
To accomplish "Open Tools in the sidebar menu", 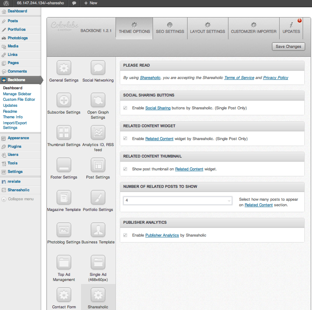I will [20, 163].
